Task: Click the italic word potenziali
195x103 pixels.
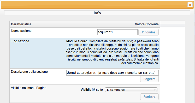Action: (125, 59)
